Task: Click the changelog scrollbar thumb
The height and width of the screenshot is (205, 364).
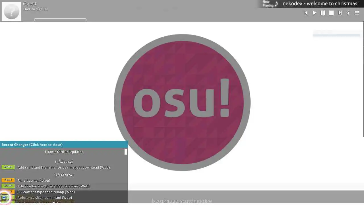Action: 126,152
